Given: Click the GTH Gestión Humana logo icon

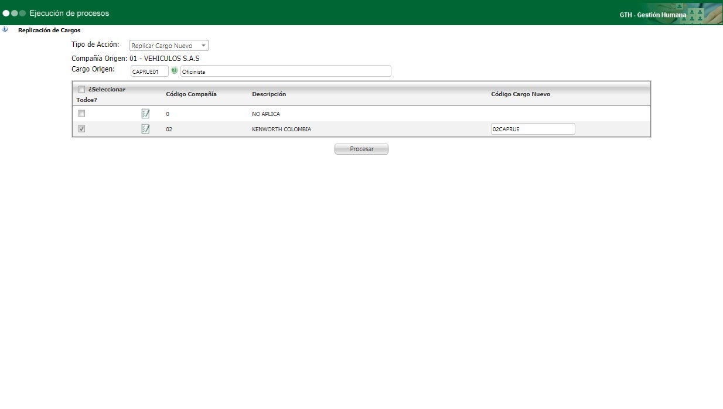Looking at the screenshot, I should click(x=696, y=15).
